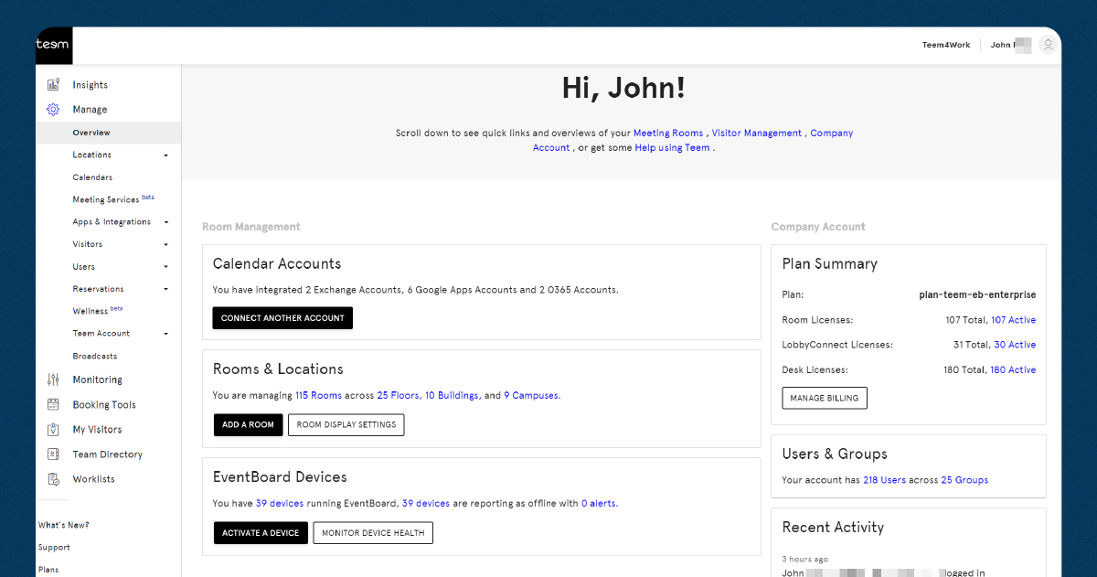Follow the Company Account link

[693, 140]
